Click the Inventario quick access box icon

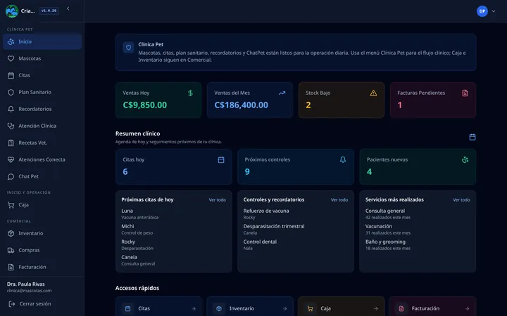click(219, 308)
